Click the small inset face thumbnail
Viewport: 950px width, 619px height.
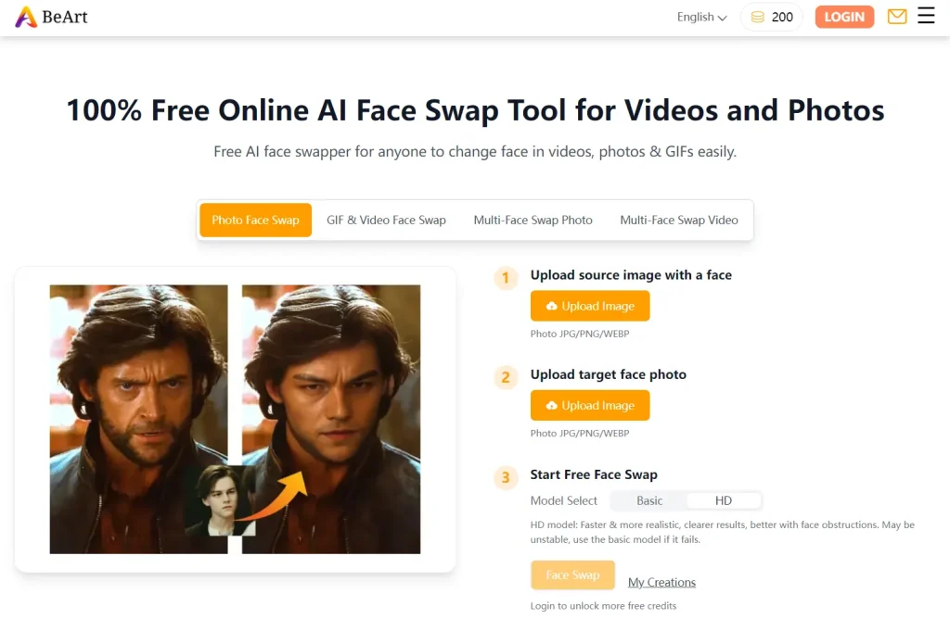click(221, 501)
